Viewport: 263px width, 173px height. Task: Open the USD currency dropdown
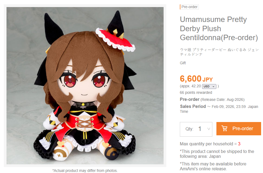(209, 86)
